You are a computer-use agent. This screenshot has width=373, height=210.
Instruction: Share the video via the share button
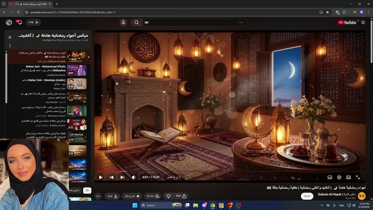[153, 196]
